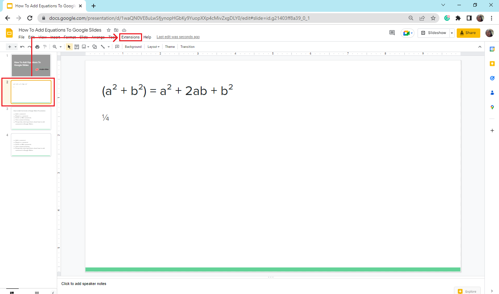Screen dimensions: 499x294
Task: Open Google Tasks from the side panel
Action: [492, 78]
